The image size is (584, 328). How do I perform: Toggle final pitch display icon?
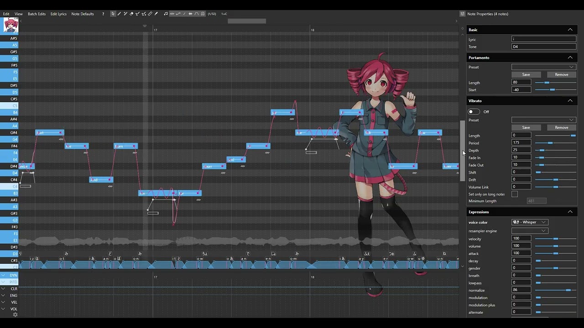(x=184, y=14)
